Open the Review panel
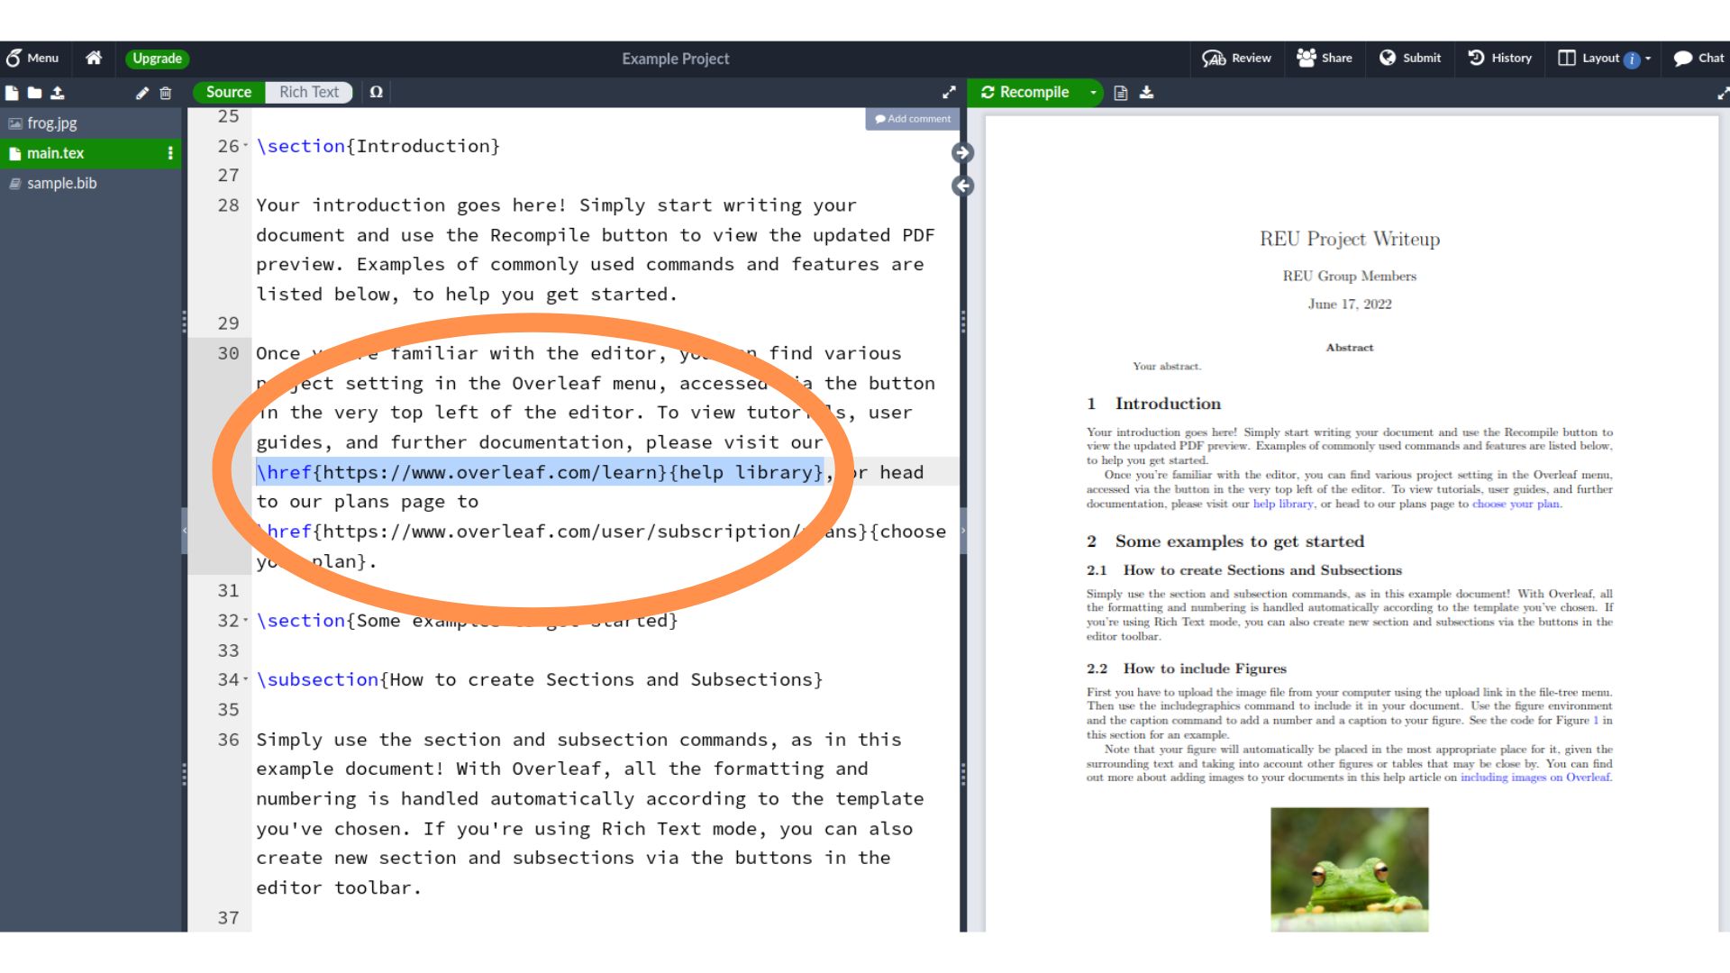1730x973 pixels. click(1238, 57)
